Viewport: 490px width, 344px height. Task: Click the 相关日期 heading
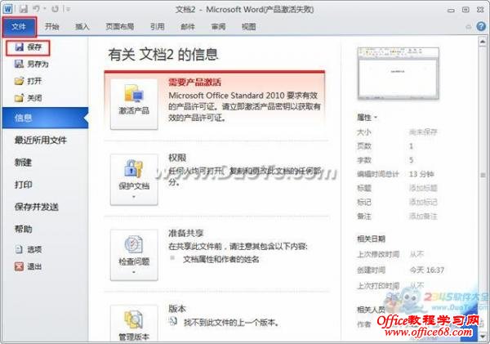[371, 239]
